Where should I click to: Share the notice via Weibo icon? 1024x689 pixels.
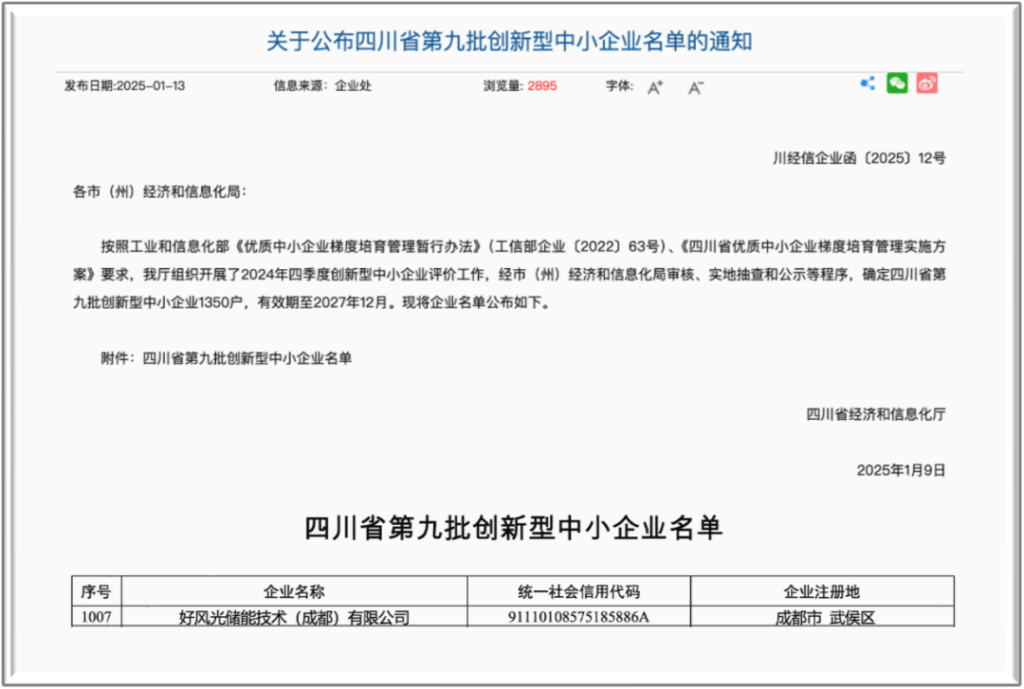click(926, 83)
